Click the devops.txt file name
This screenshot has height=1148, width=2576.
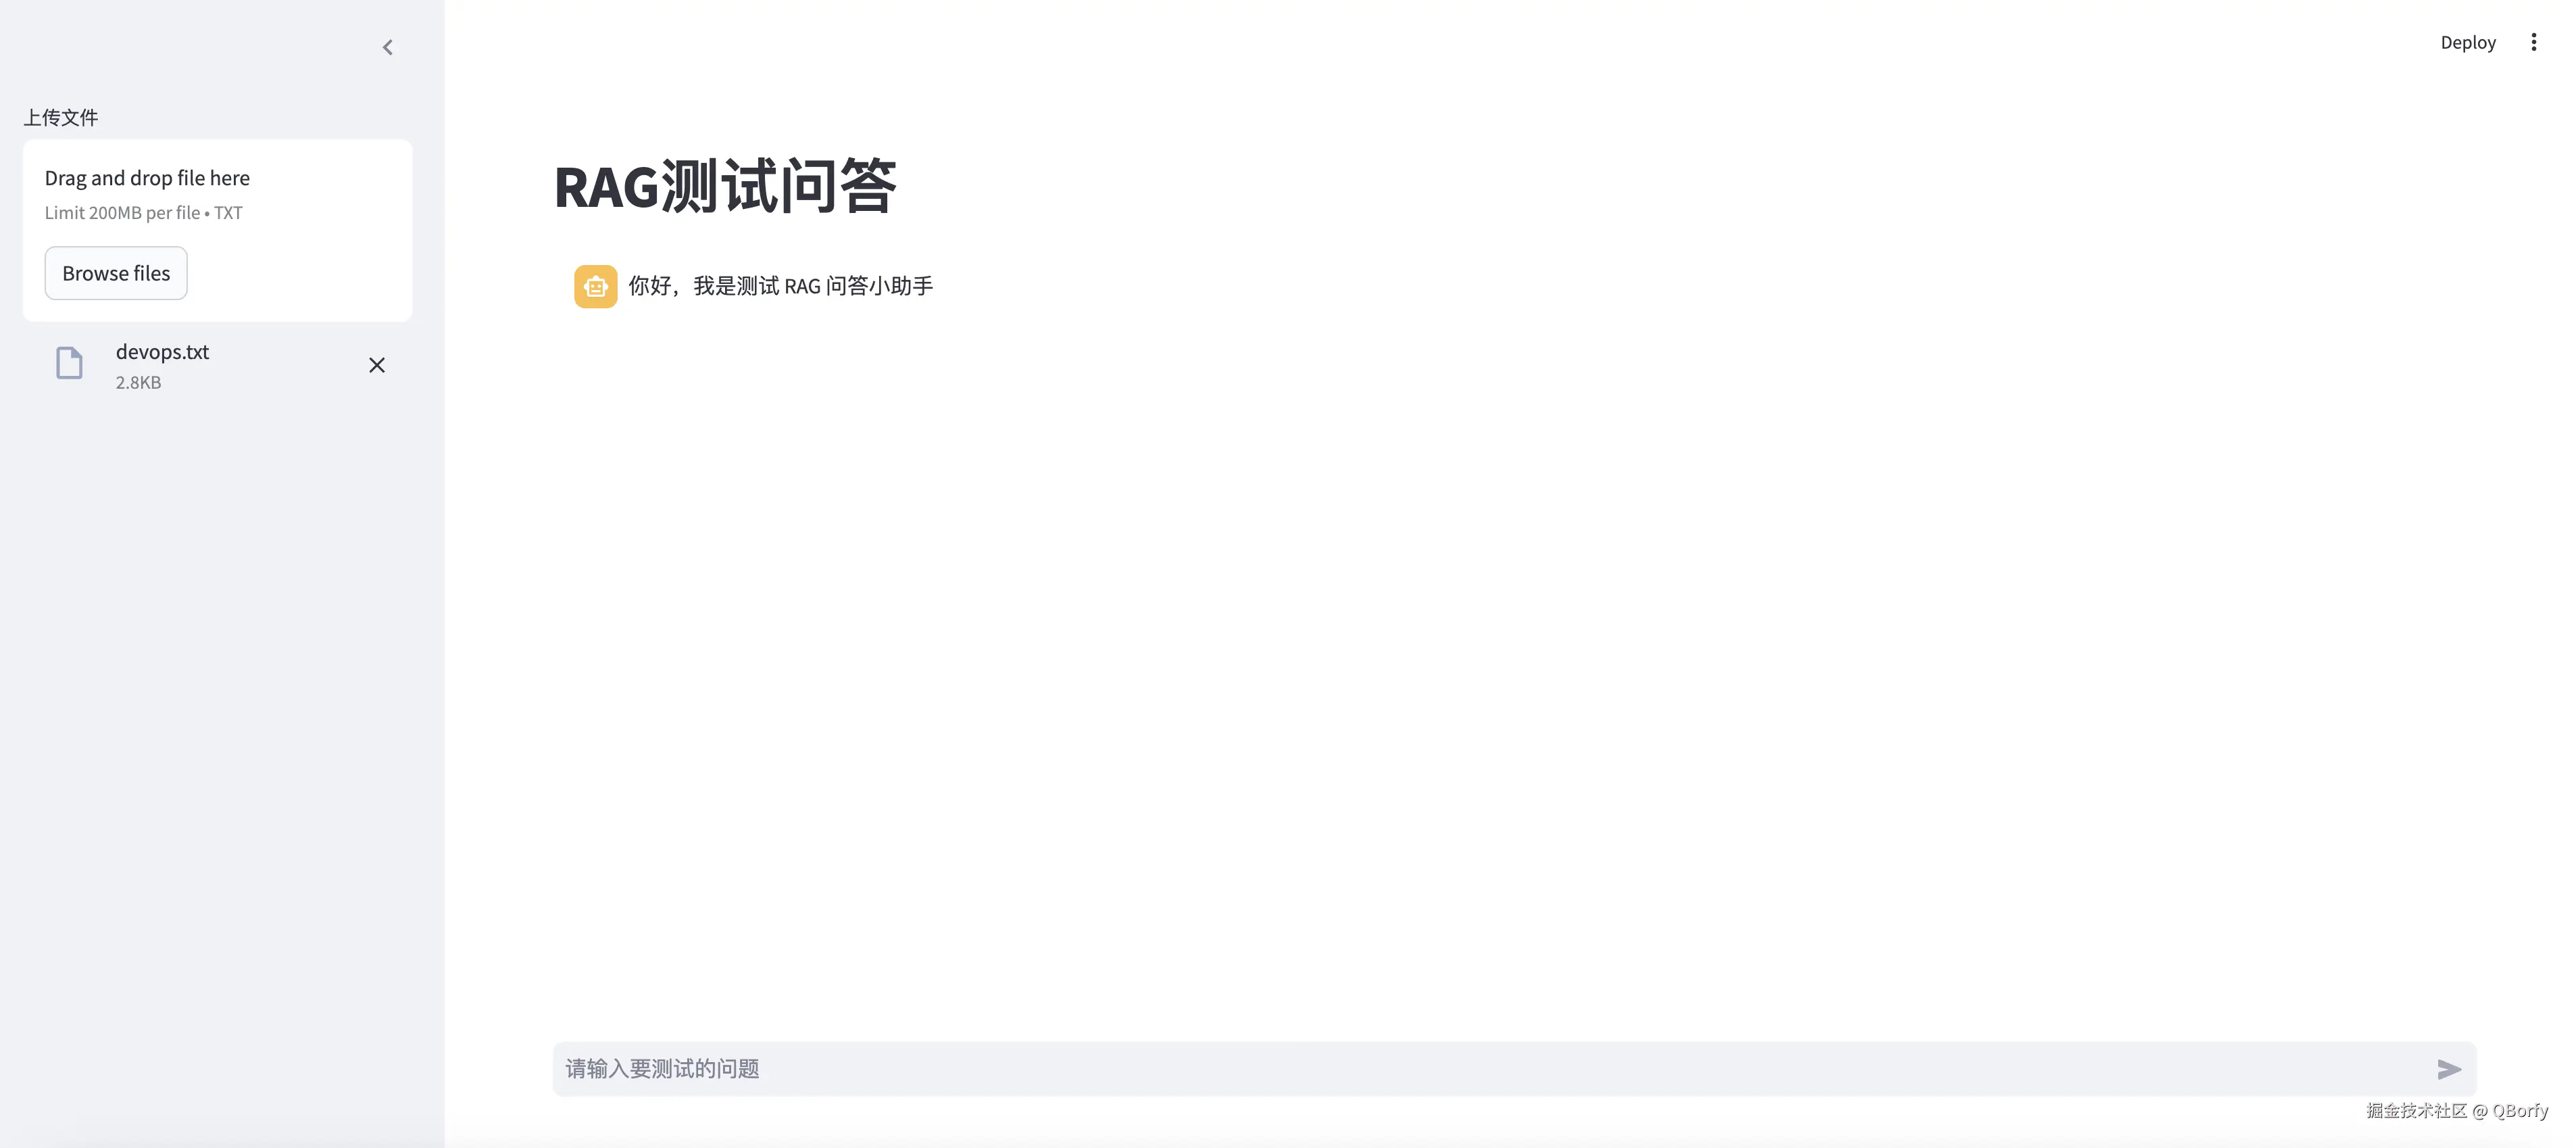pyautogui.click(x=162, y=352)
